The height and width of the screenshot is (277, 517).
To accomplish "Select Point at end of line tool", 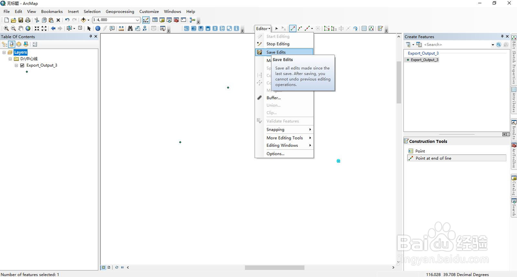I will (457, 158).
